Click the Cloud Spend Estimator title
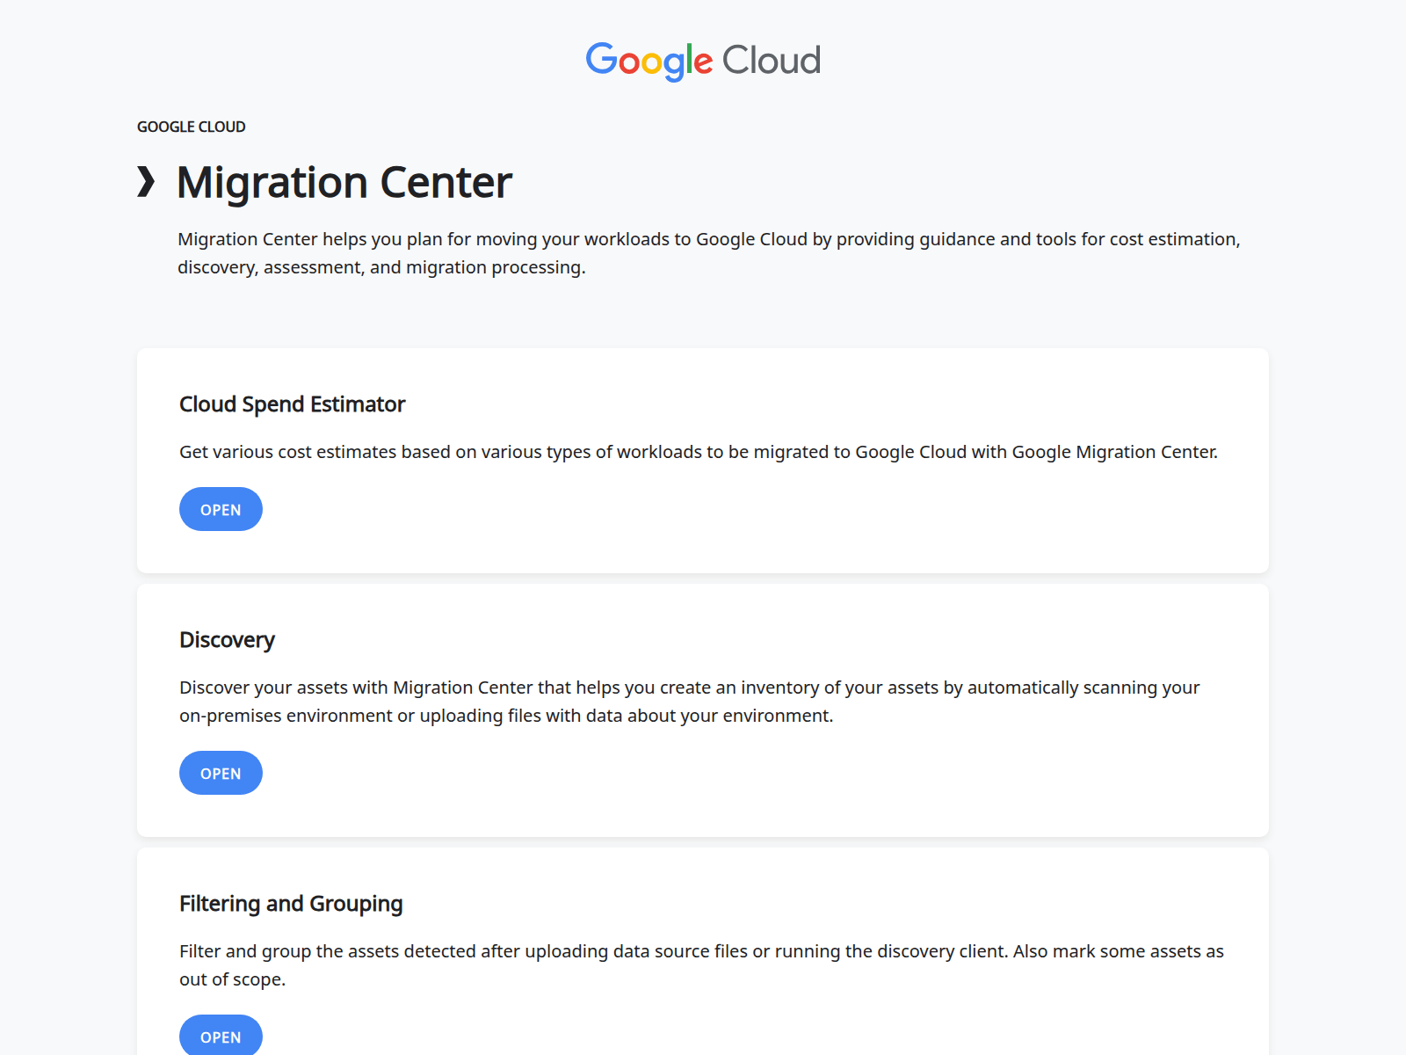Screen dimensions: 1406x1055 coord(292,404)
